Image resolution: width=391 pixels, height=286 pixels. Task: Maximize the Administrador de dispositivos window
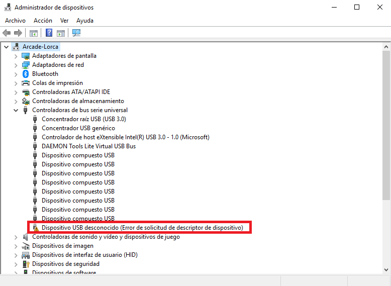[357, 7]
